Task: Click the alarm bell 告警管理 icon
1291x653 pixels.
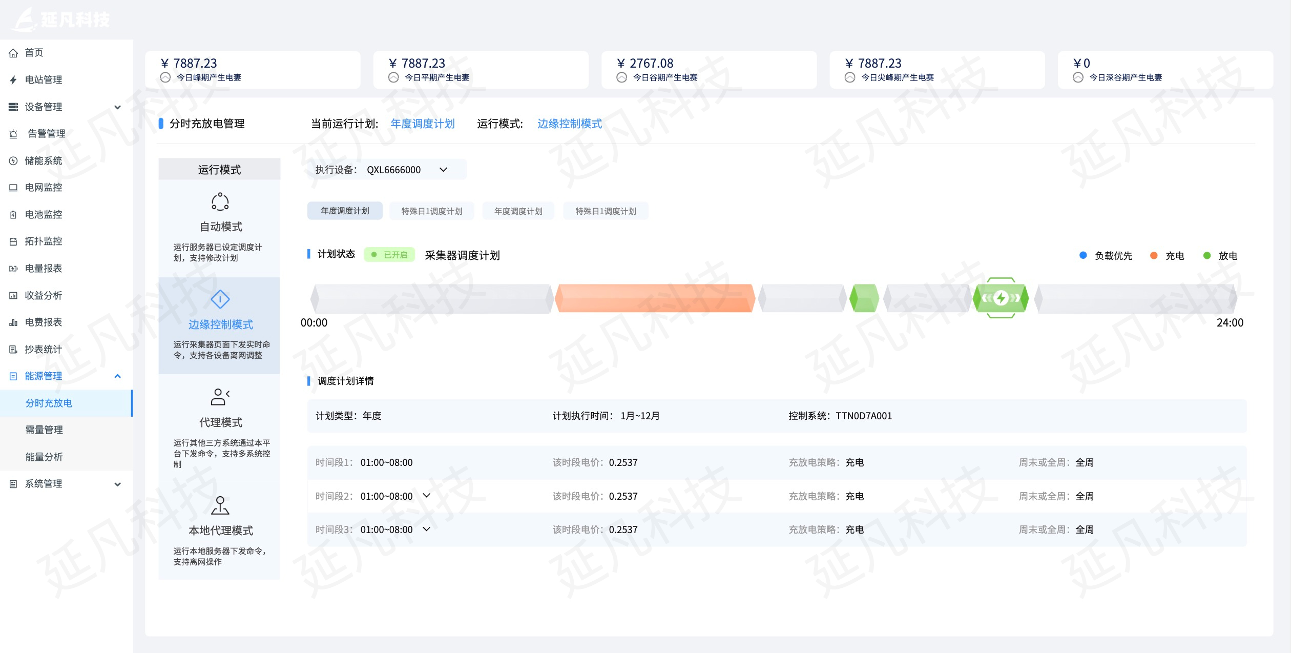Action: [13, 134]
